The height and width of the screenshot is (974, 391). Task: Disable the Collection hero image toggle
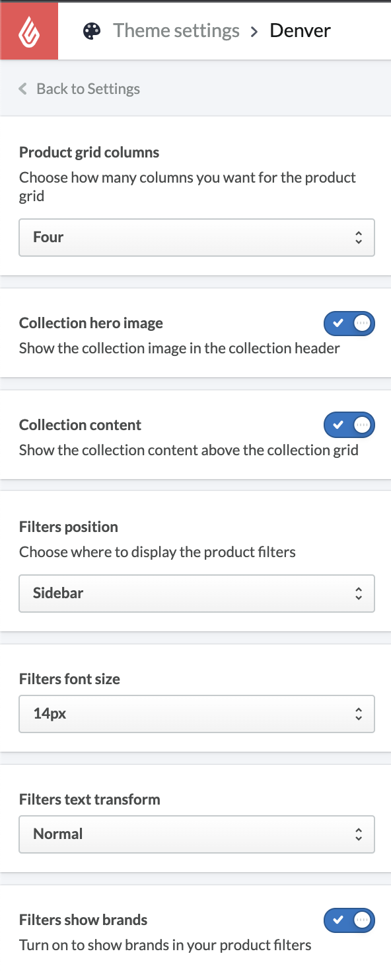tap(349, 324)
